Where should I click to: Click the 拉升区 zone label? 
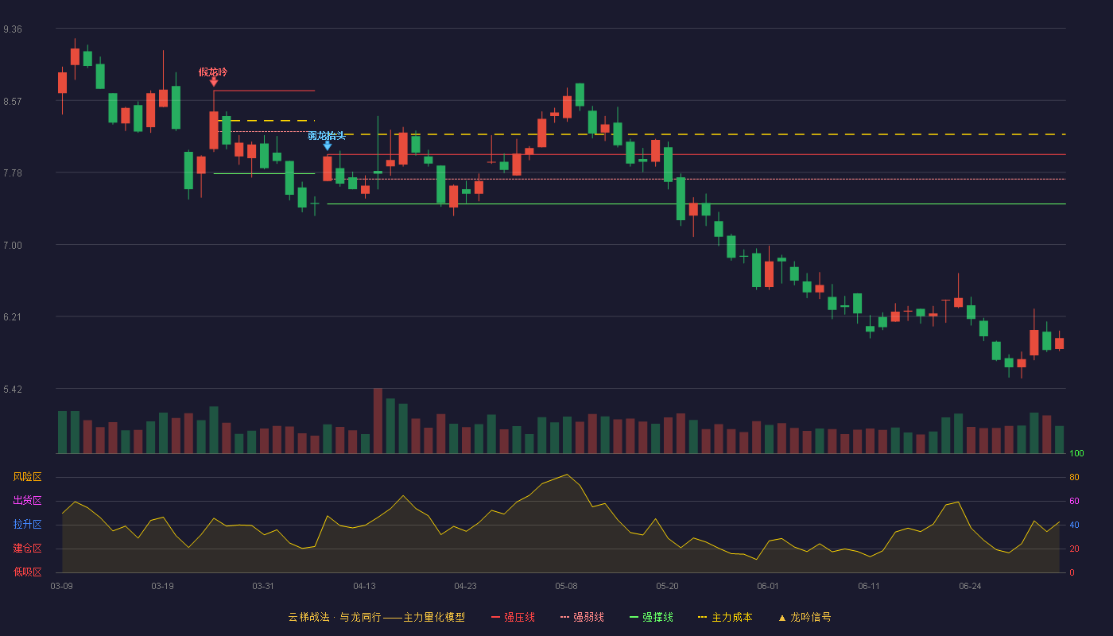pos(27,525)
